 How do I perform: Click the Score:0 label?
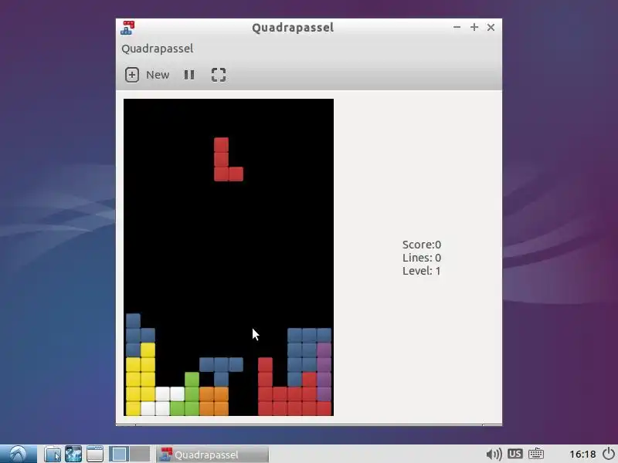(x=422, y=245)
